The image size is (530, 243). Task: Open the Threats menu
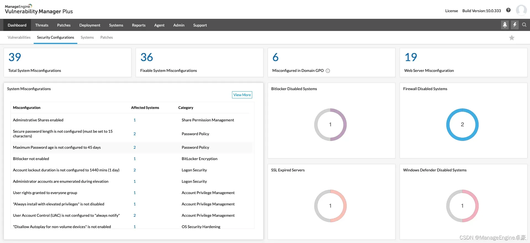pyautogui.click(x=42, y=25)
